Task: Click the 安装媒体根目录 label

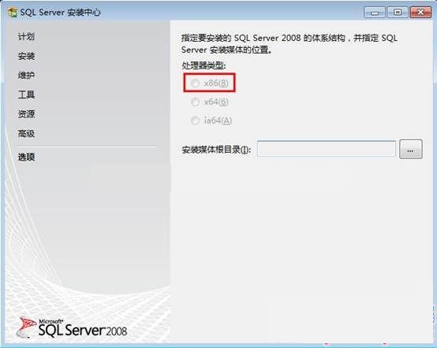Action: (216, 150)
